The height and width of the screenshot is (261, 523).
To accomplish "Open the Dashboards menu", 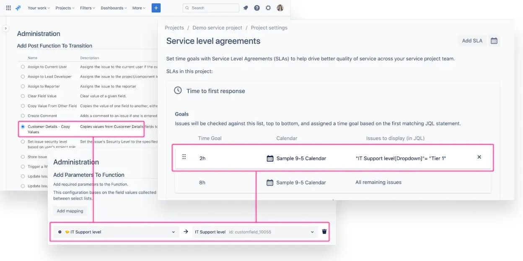I will coord(113,8).
